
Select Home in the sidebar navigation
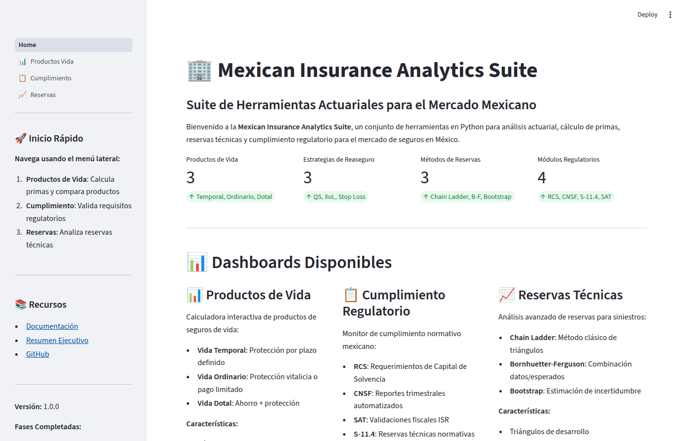coord(27,45)
